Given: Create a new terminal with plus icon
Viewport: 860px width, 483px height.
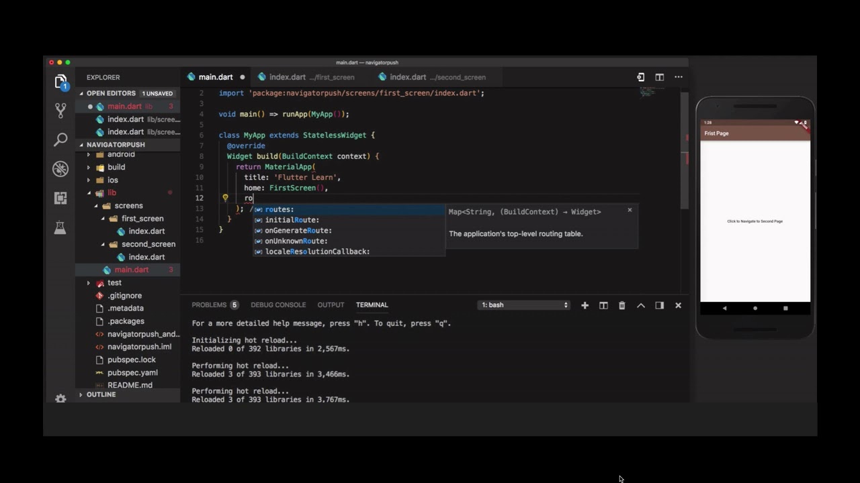Looking at the screenshot, I should (585, 305).
